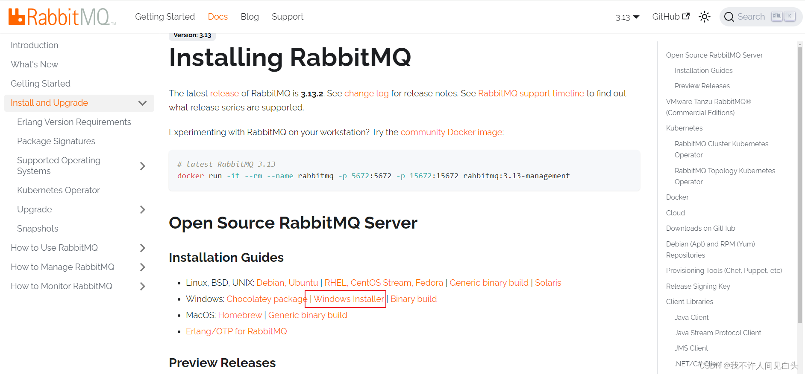This screenshot has height=374, width=805.
Task: Jump to Preview Releases in table of contents
Action: pos(702,86)
